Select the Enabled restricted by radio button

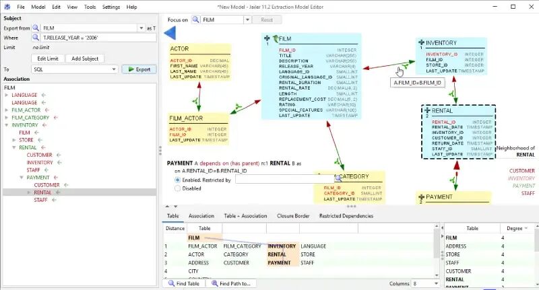pos(177,180)
